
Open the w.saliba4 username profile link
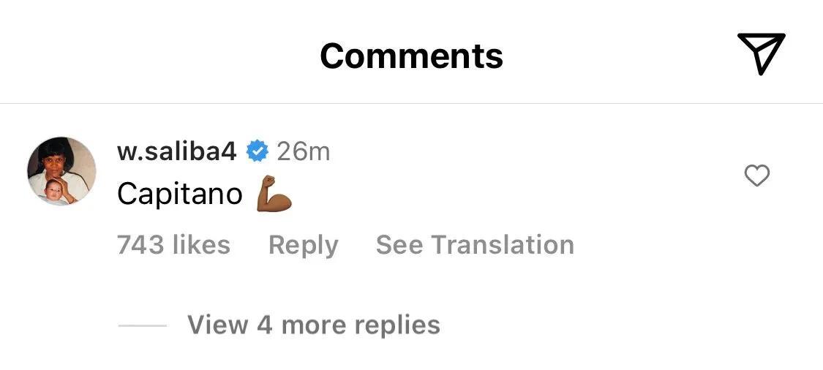coord(176,152)
